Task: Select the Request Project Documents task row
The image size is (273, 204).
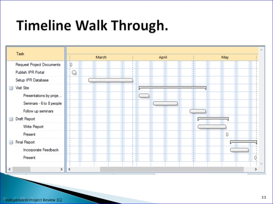Action: (x=38, y=65)
